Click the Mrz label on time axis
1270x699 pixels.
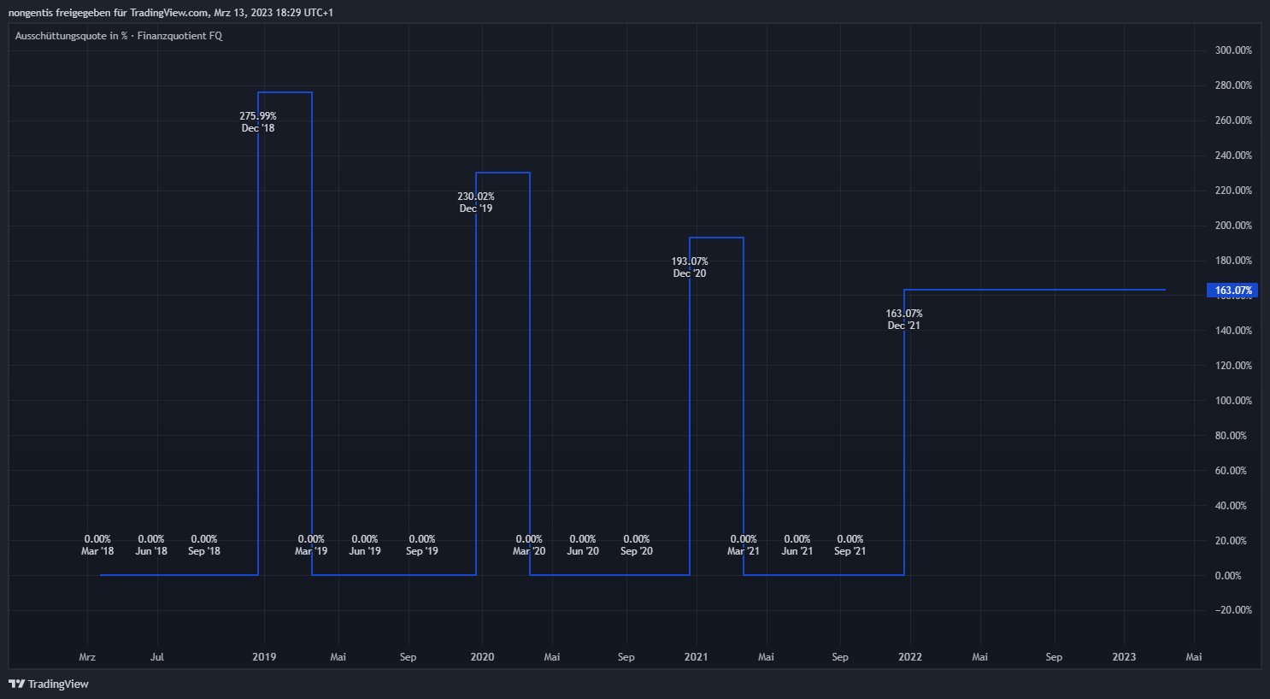(x=87, y=657)
